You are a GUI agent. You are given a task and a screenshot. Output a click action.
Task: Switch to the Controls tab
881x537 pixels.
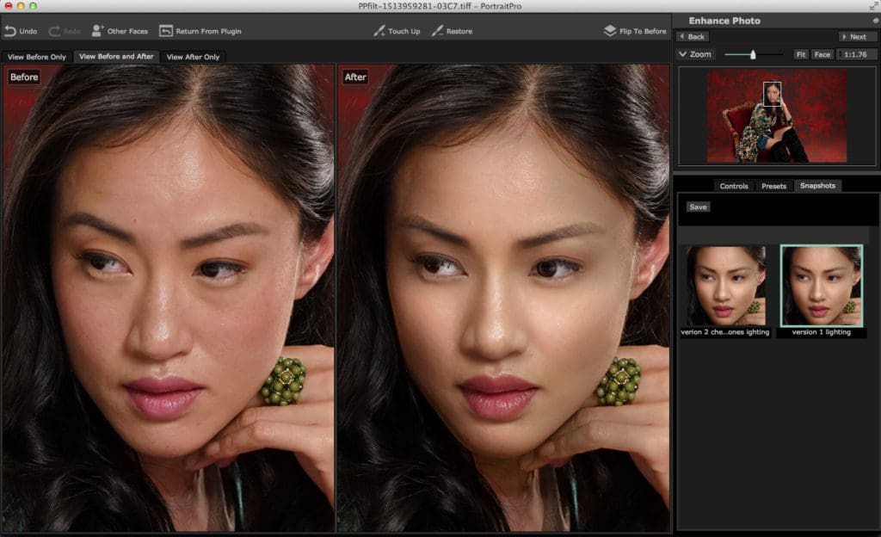733,185
